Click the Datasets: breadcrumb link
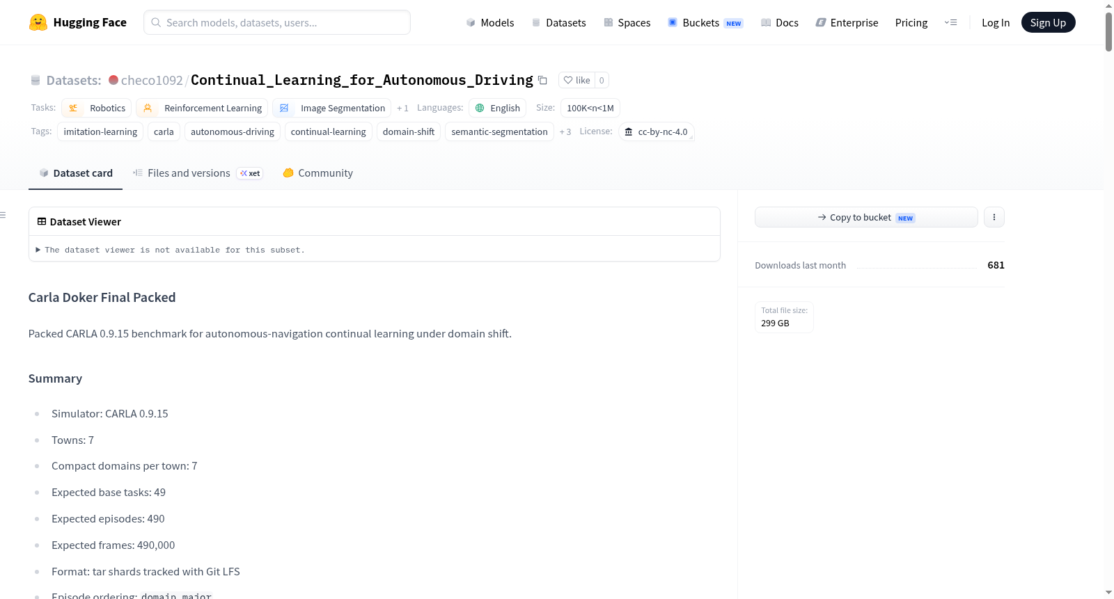 74,80
